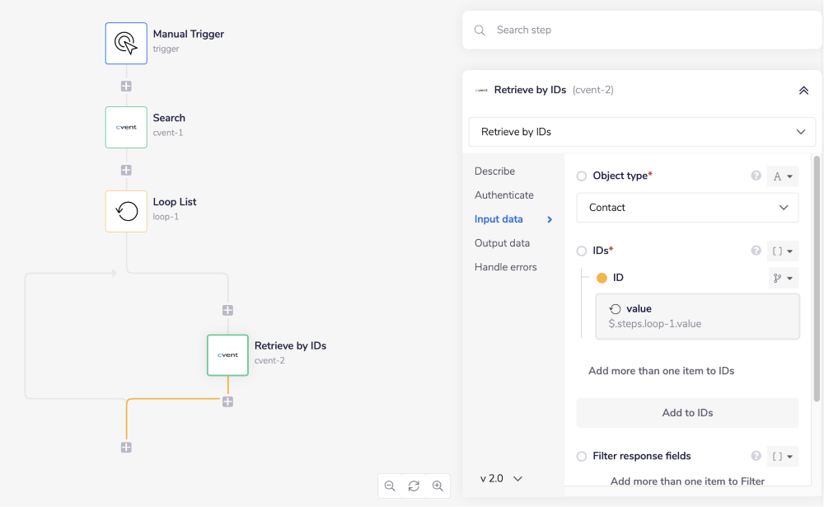Viewport: 824px width, 507px height.
Task: Open the Contact object type dropdown
Action: (687, 208)
